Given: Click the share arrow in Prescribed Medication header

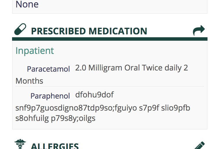Looking at the screenshot, I should (199, 30).
